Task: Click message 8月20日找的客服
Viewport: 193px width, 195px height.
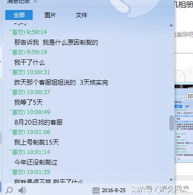Action: [x=38, y=122]
